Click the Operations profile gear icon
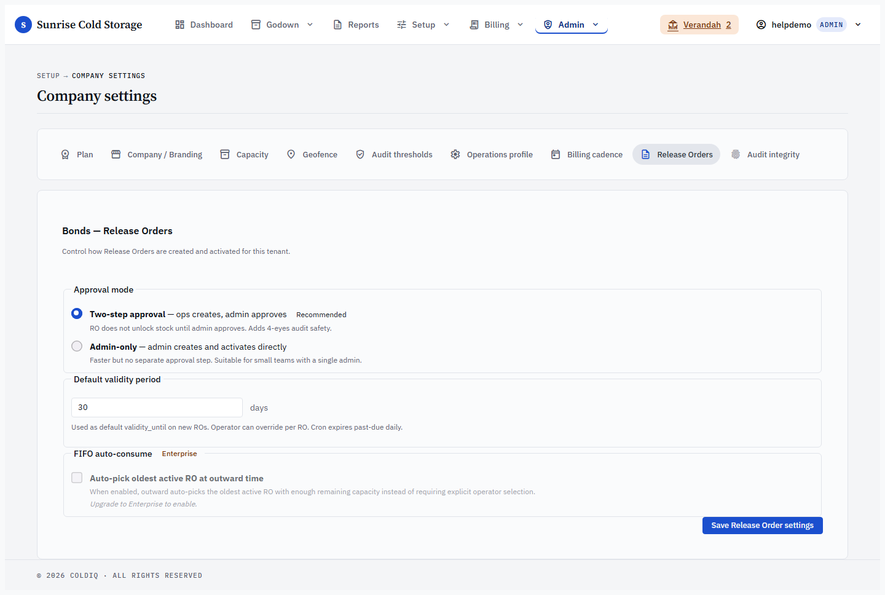The width and height of the screenshot is (885, 595). tap(455, 154)
